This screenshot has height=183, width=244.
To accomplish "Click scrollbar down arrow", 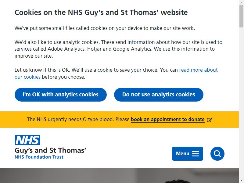I will pos(241,181).
